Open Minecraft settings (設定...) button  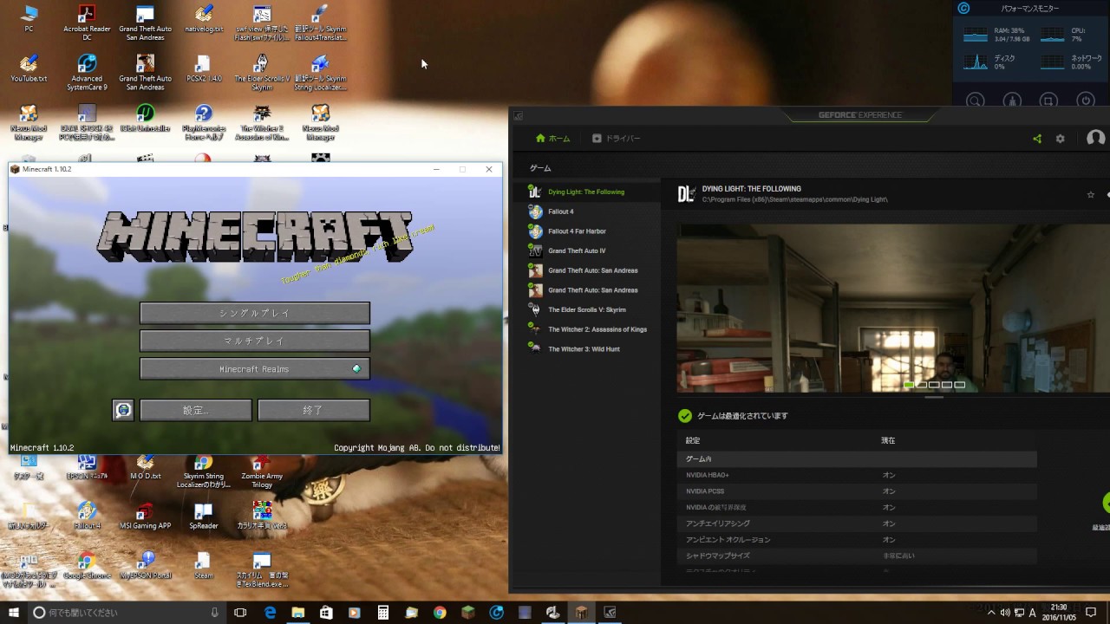pos(196,410)
